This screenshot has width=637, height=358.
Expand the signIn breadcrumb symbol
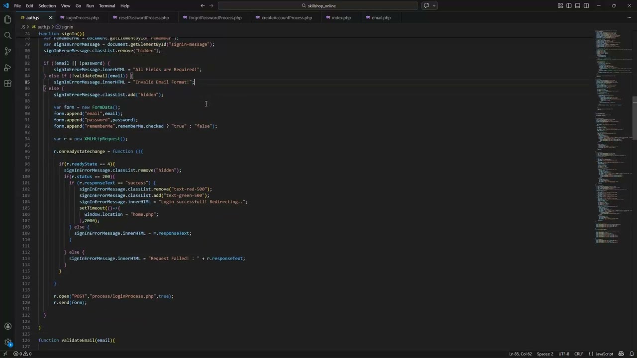click(64, 27)
